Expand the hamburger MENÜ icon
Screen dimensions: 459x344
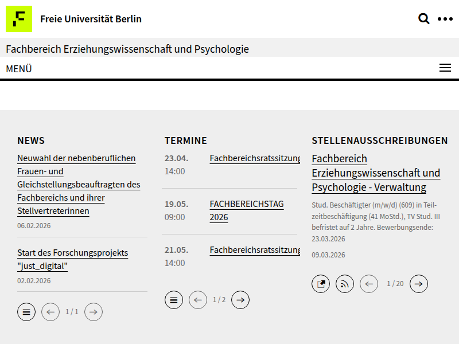coord(445,68)
